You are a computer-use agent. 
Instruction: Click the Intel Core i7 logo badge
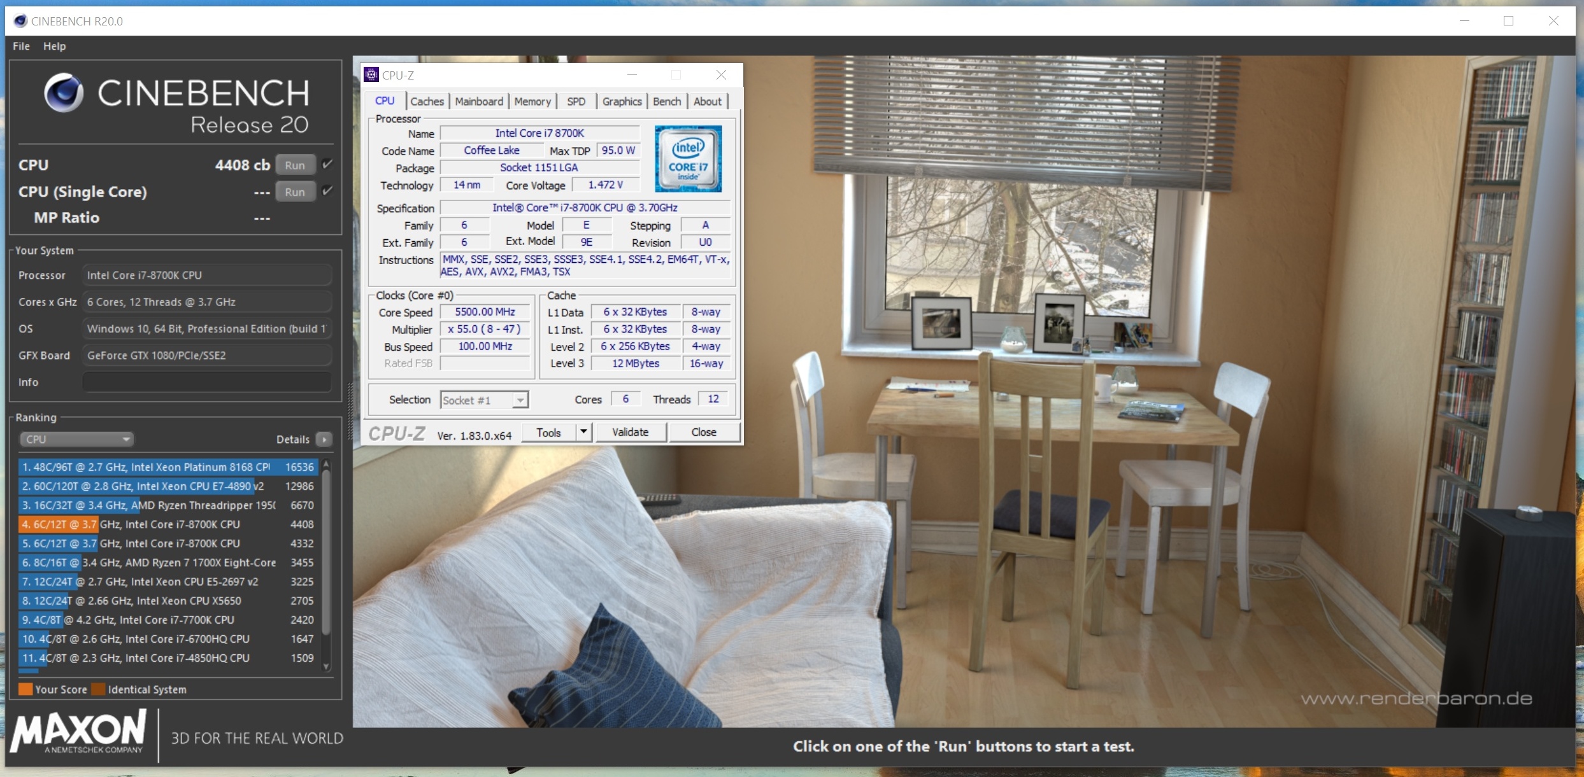tap(688, 159)
